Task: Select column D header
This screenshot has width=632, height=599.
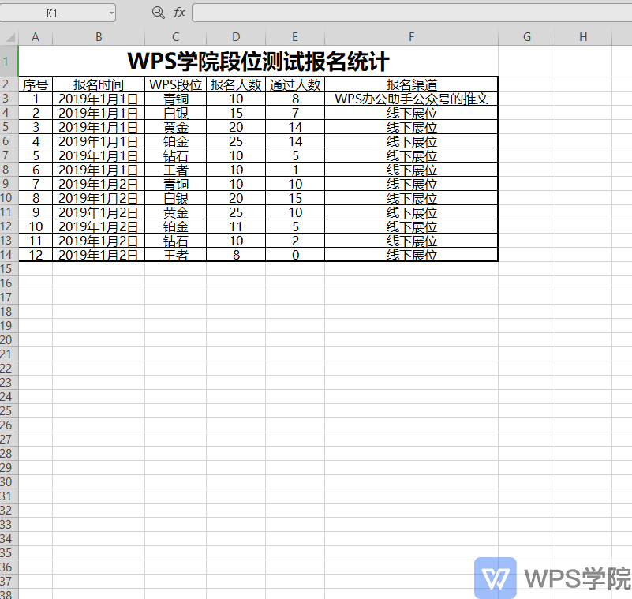Action: coord(236,37)
